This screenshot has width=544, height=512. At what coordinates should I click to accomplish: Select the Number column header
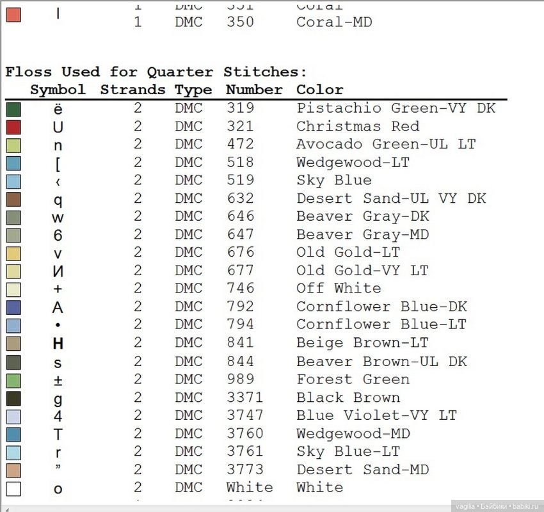[x=253, y=90]
